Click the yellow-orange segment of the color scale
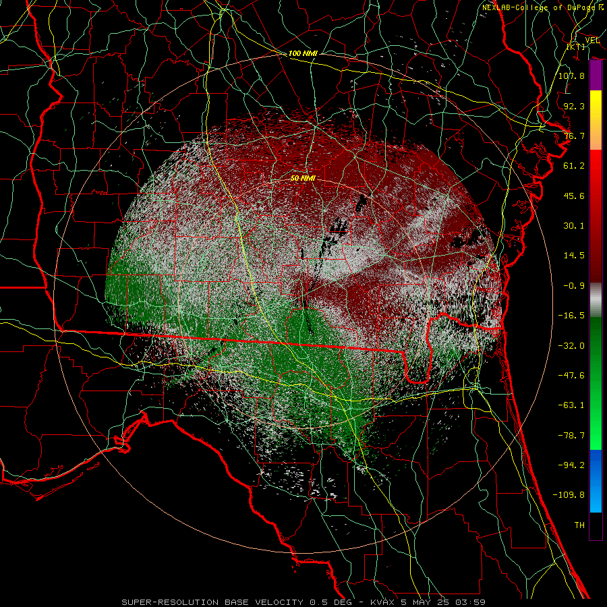 [x=596, y=120]
